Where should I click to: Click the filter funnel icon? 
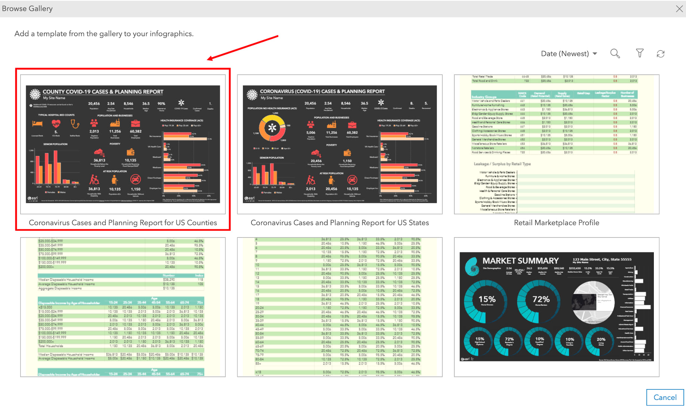click(640, 53)
